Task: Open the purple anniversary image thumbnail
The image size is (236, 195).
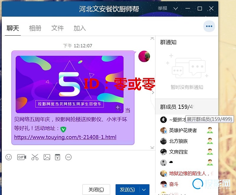Action: pos(70,84)
